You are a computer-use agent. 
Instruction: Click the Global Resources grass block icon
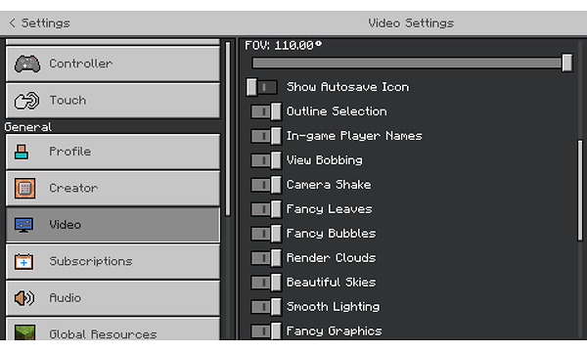[x=25, y=332]
